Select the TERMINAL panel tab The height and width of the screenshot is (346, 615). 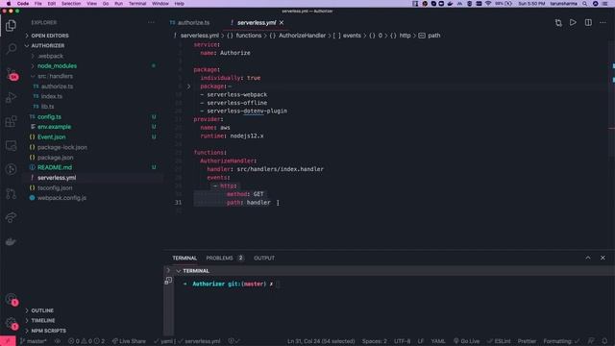click(x=184, y=259)
